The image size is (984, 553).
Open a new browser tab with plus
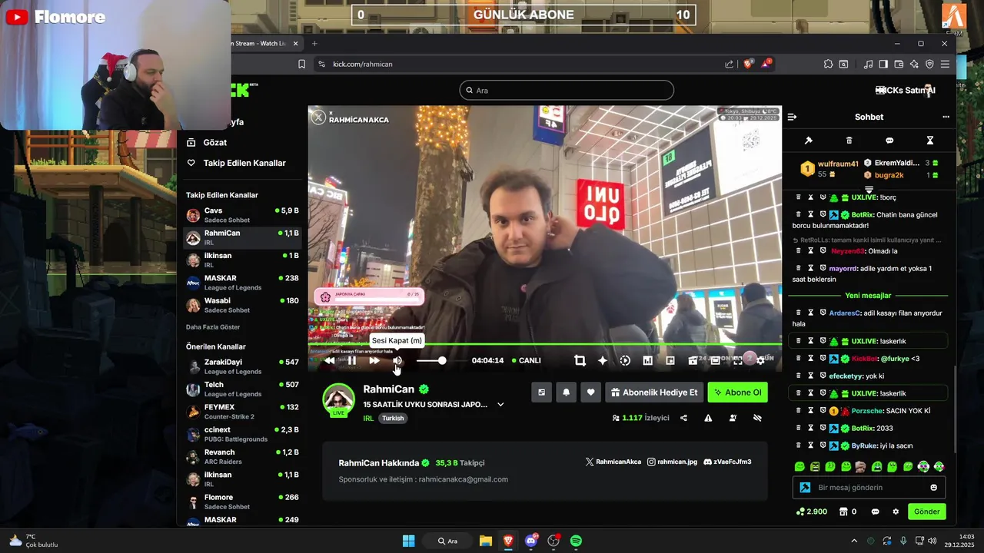coord(314,44)
